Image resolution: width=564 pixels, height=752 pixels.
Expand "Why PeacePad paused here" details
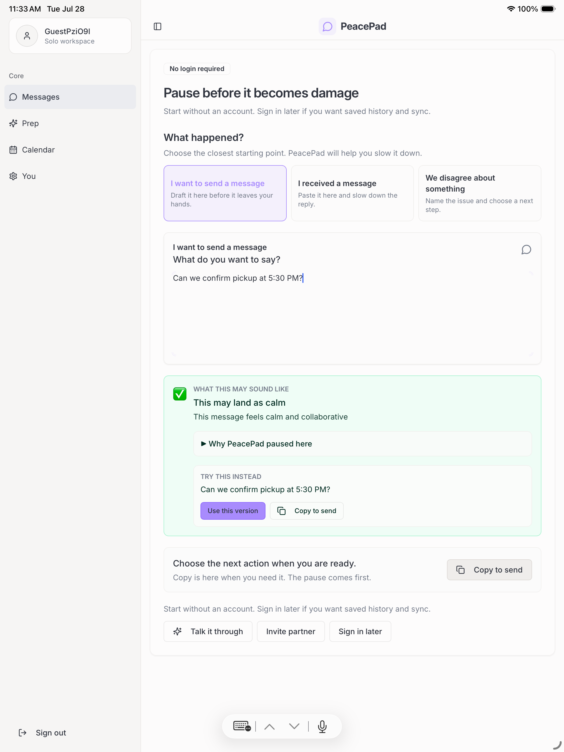coord(362,444)
